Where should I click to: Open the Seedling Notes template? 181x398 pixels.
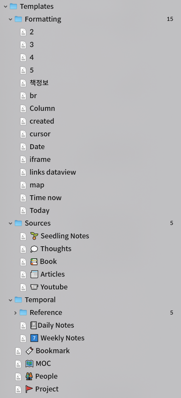click(x=65, y=236)
